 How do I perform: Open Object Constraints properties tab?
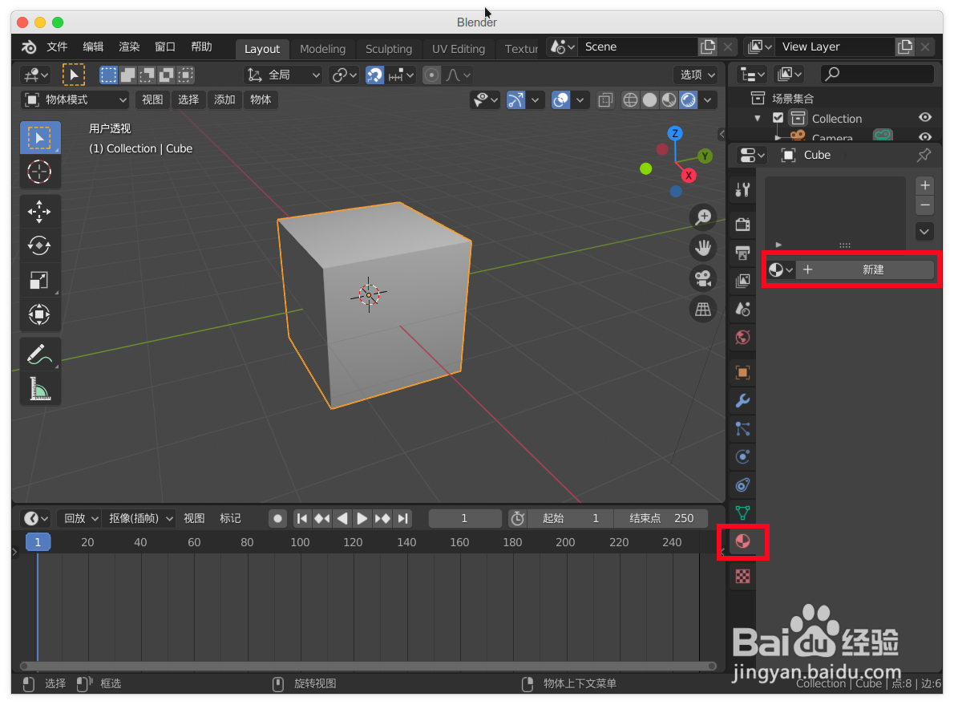click(x=743, y=485)
